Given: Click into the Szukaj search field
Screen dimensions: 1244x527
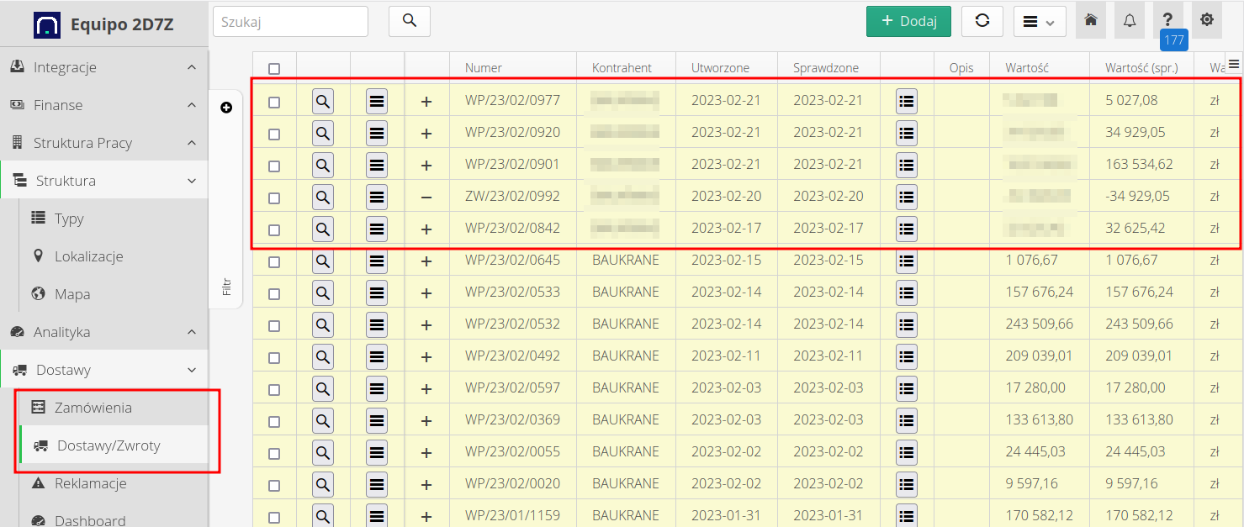Looking at the screenshot, I should (290, 22).
